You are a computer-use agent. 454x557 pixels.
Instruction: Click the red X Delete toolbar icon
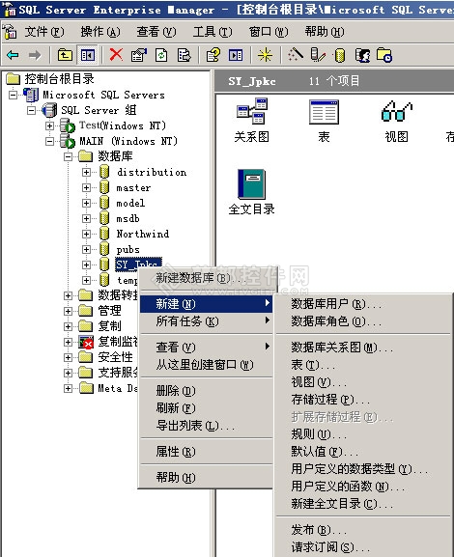pos(116,55)
